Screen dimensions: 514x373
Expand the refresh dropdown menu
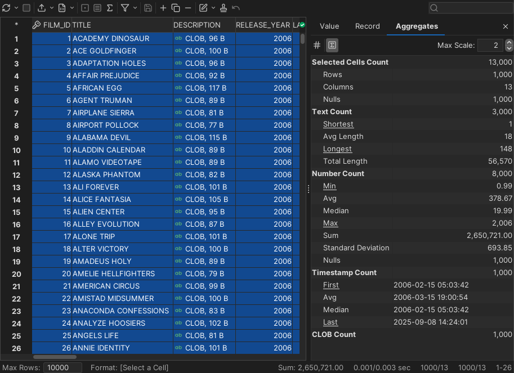click(16, 8)
